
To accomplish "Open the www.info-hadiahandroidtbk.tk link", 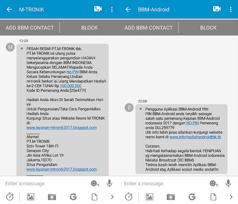I will pos(195,137).
